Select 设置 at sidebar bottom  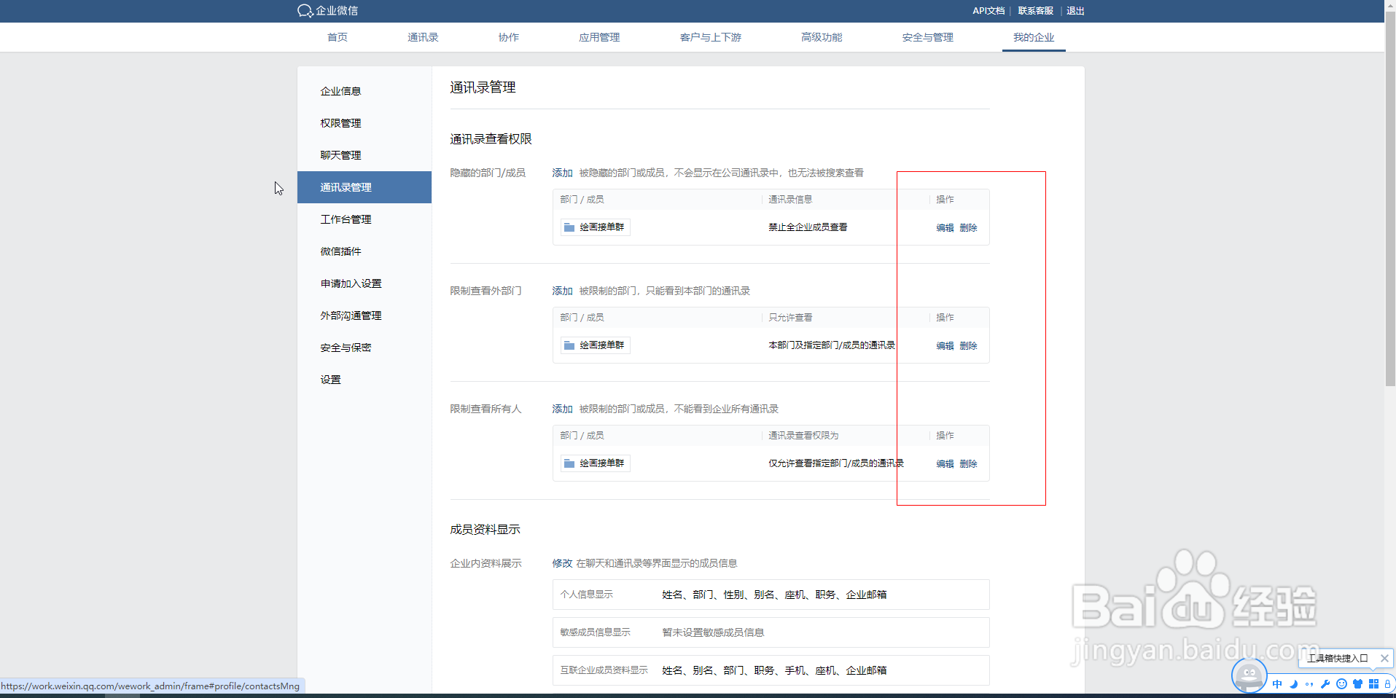[329, 379]
